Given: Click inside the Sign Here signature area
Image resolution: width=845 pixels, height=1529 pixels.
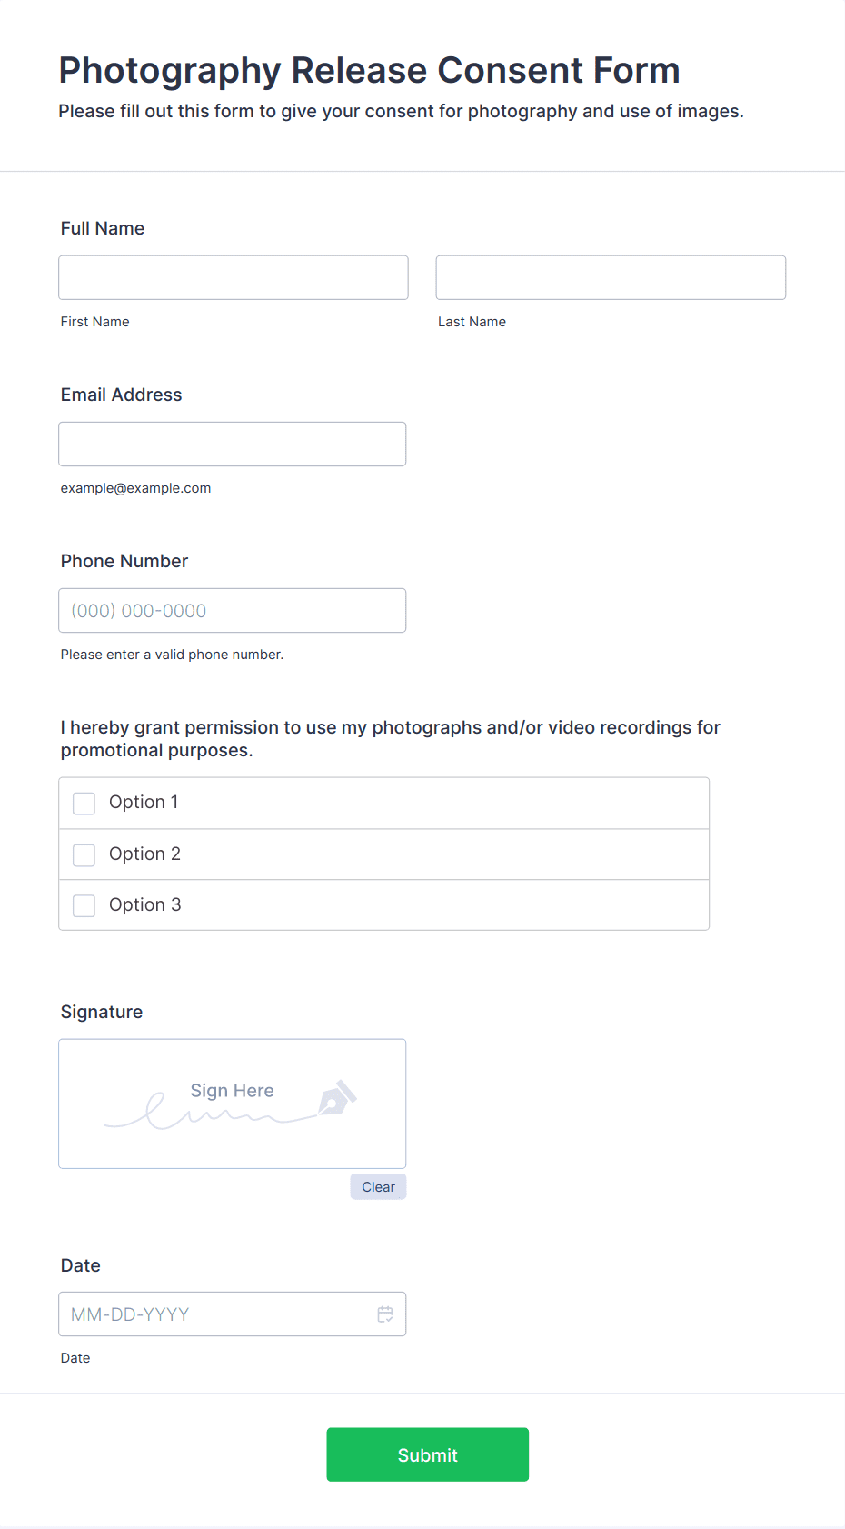Looking at the screenshot, I should pyautogui.click(x=233, y=1104).
